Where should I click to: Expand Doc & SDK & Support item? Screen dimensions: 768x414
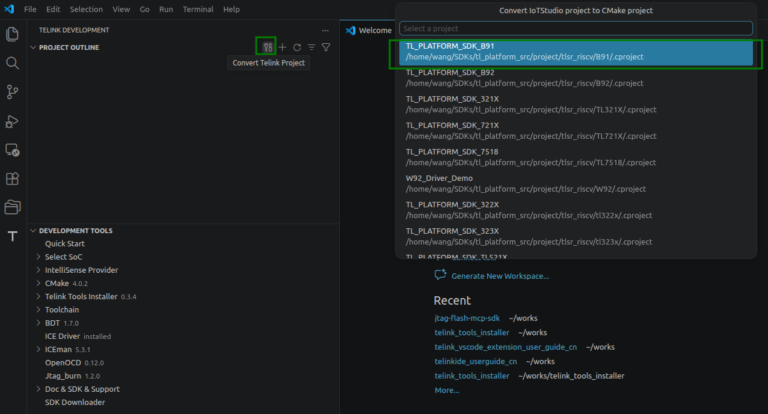38,389
